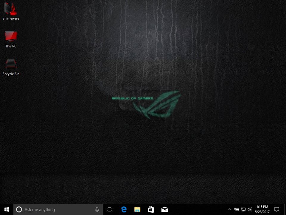Click the Cortana circle icon
The width and height of the screenshot is (286, 215).
[19, 209]
